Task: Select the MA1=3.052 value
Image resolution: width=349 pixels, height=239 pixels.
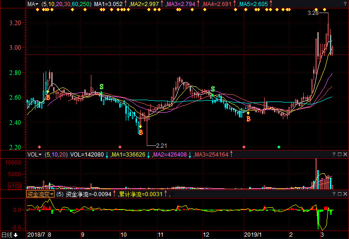Action: click(108, 4)
